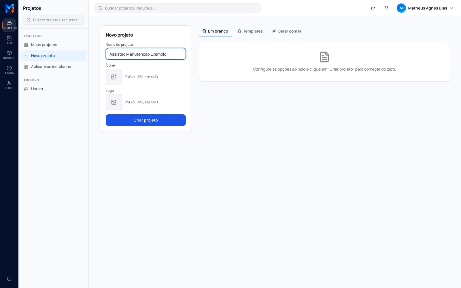Click the app logo in the sidebar
The width and height of the screenshot is (461, 288).
(9, 9)
